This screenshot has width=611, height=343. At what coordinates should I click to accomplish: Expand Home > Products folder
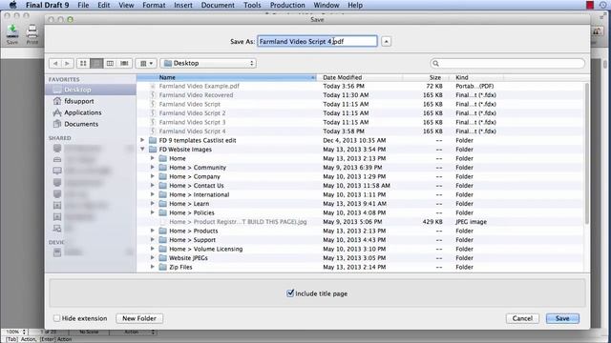153,231
